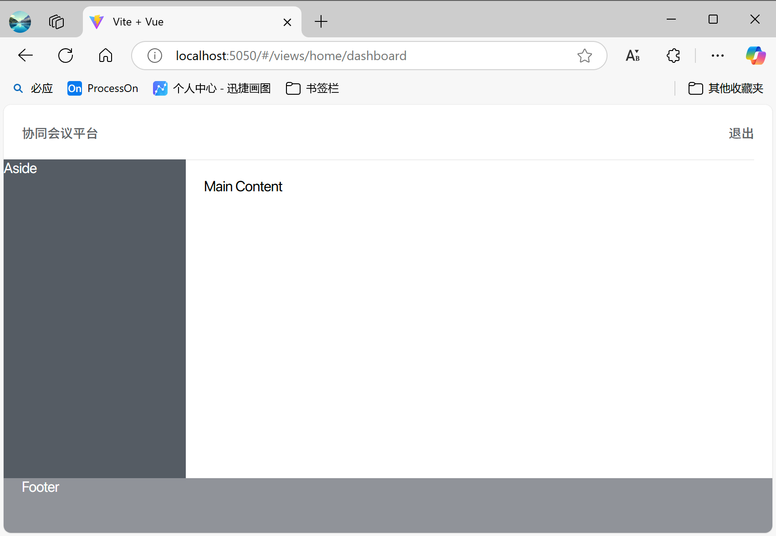
Task: Click the Aside text in sidebar
Action: 20,168
